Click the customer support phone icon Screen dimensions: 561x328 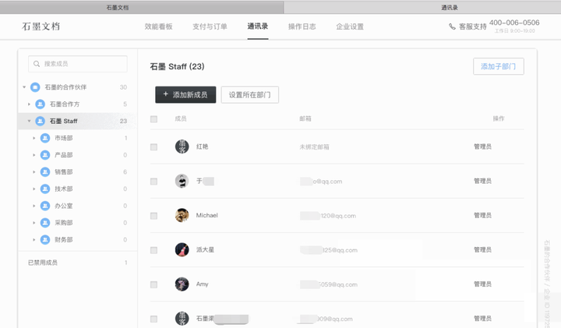pos(452,26)
